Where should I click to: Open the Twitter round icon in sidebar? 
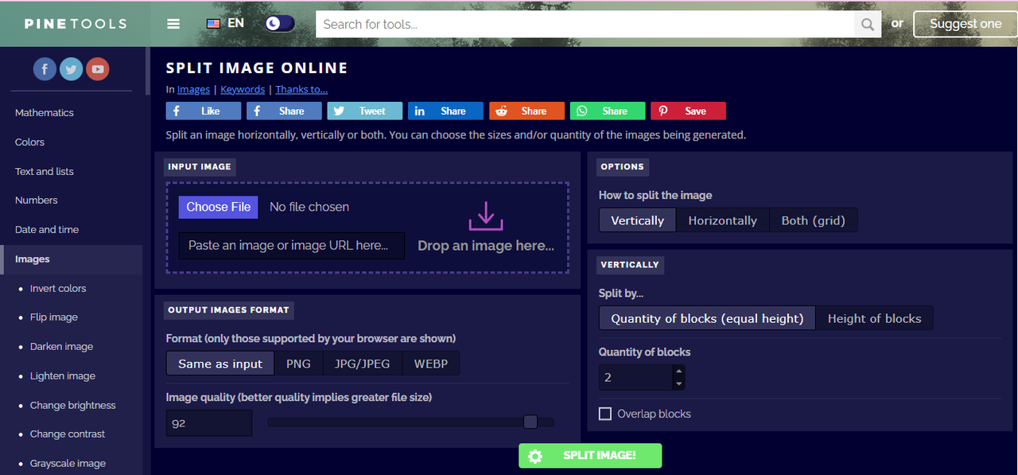pos(71,69)
